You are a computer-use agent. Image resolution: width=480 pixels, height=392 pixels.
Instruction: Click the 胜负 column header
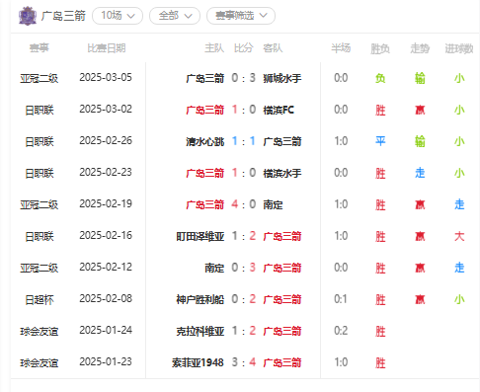point(380,48)
